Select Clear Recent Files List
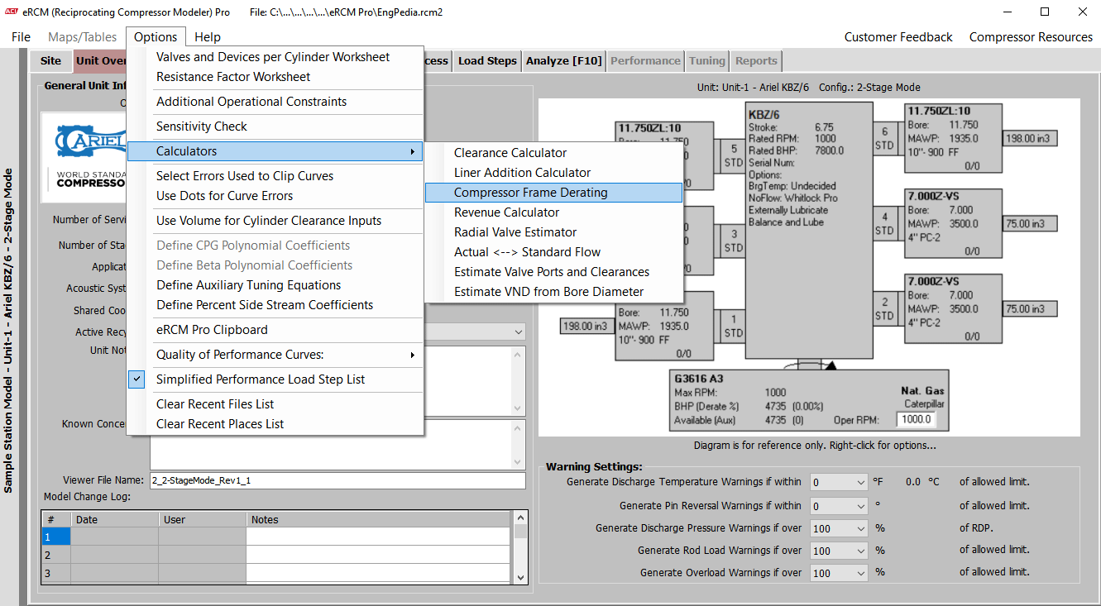Screen dimensions: 1101x606 (x=275, y=404)
